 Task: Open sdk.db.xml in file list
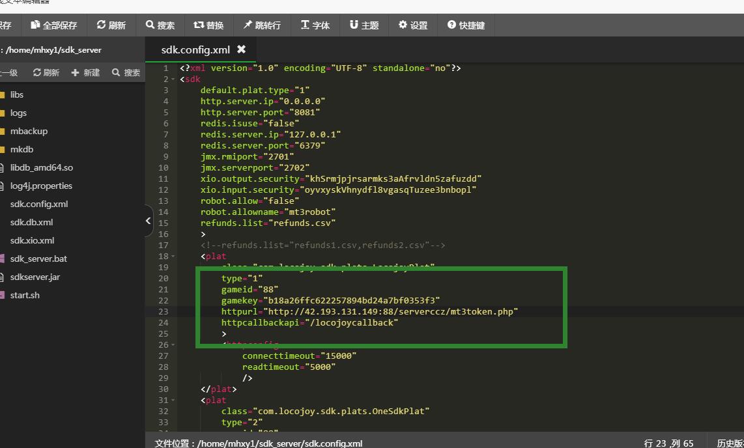tap(31, 222)
